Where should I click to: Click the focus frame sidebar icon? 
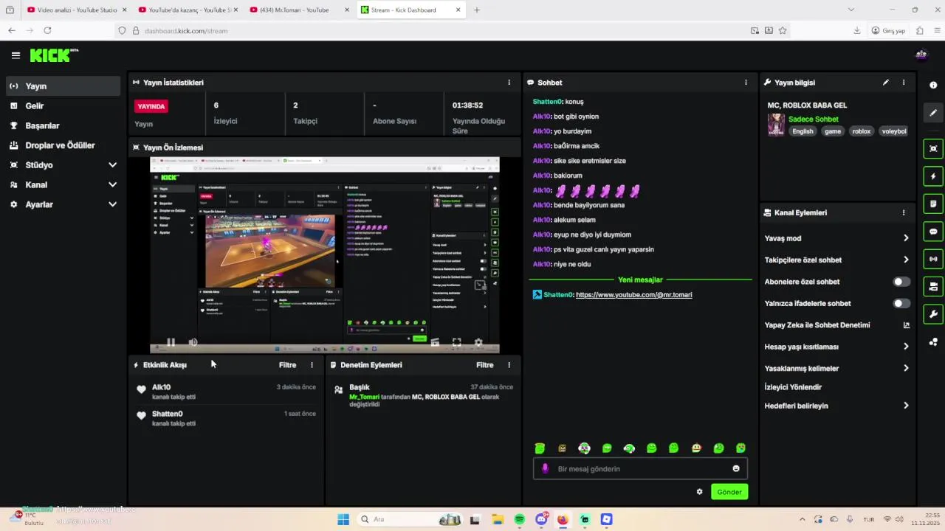tap(933, 149)
